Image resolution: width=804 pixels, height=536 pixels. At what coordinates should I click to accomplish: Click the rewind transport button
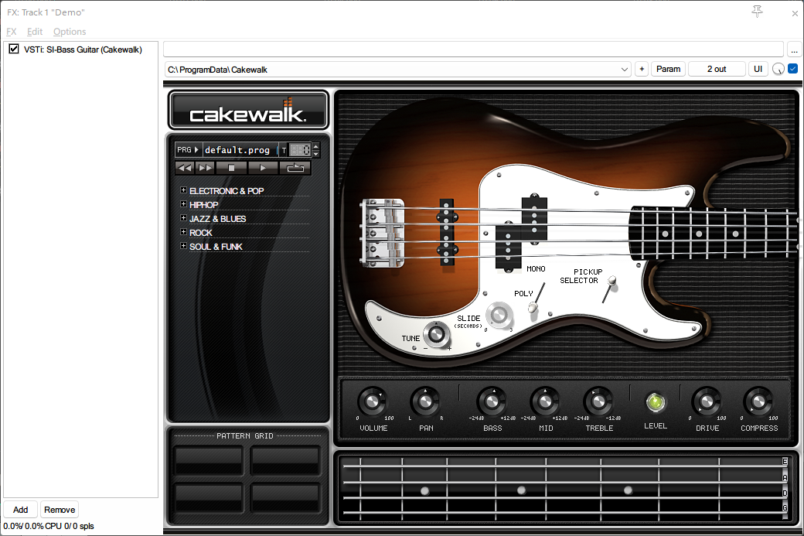(x=185, y=168)
